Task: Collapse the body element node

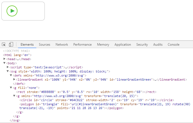Action: 4,63
